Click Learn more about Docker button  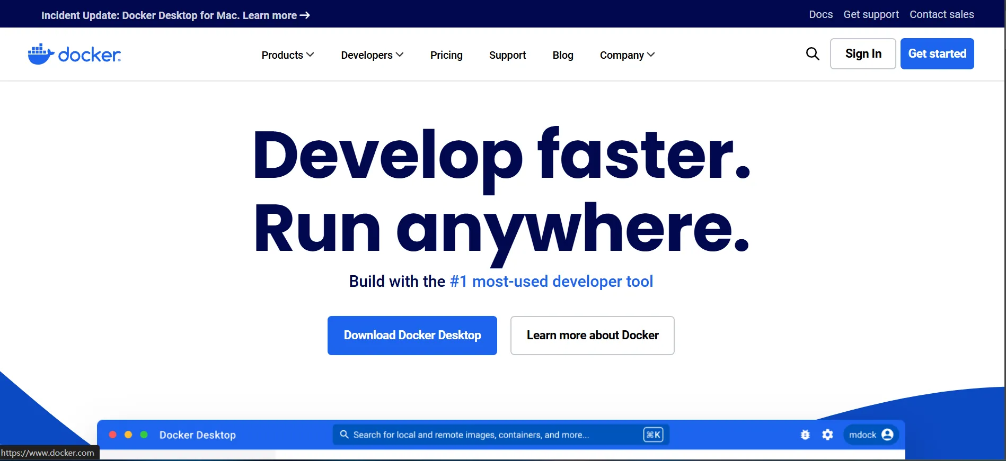click(x=593, y=336)
